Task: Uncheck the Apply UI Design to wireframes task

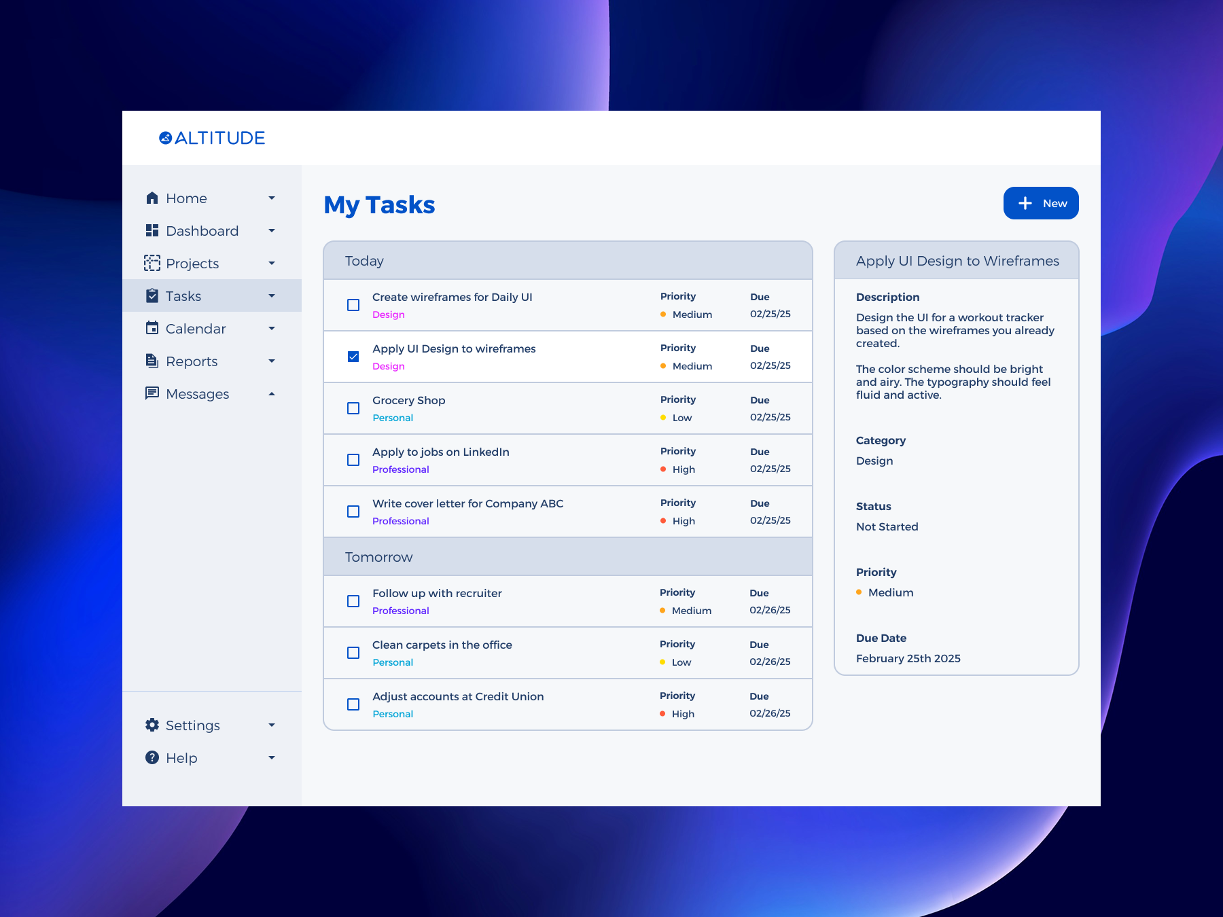Action: (x=353, y=356)
